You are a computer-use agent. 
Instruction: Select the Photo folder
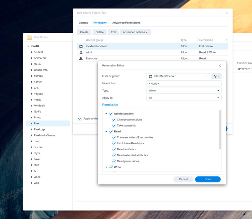point(37,117)
